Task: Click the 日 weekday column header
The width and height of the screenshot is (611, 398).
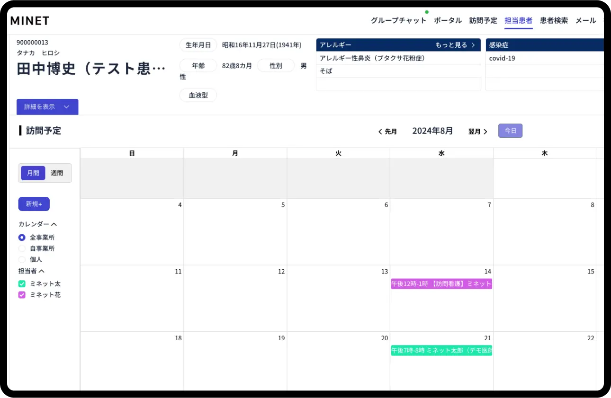Action: [132, 153]
